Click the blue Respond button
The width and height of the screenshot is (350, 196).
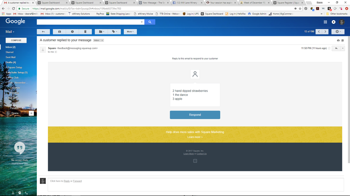coord(195,115)
